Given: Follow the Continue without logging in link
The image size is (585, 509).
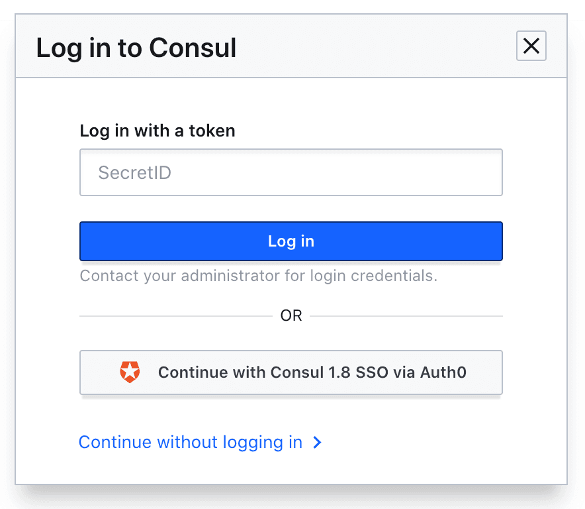Looking at the screenshot, I should tap(191, 443).
